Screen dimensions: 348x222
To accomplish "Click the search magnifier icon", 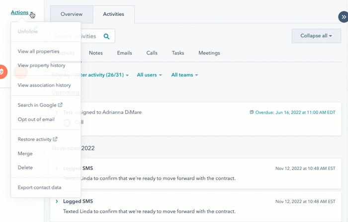I will coord(106,36).
